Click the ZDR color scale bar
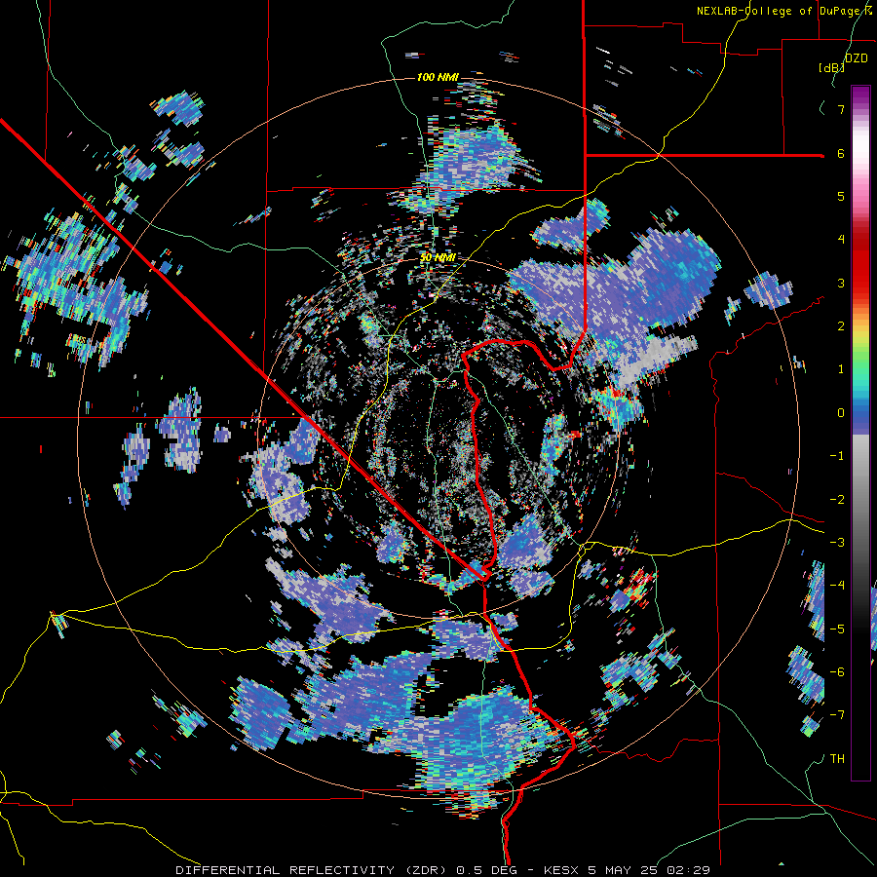This screenshot has width=877, height=877. 860,433
